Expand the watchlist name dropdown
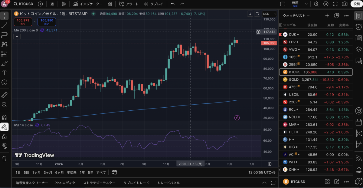This screenshot has width=363, height=188. (x=296, y=15)
